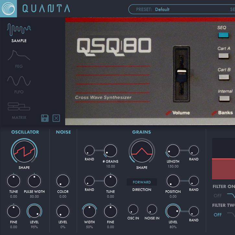Click the QSQ 80 sample image
The width and height of the screenshot is (235, 235).
pyautogui.click(x=150, y=71)
